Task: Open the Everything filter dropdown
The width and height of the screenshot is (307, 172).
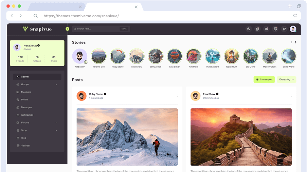Action: click(286, 80)
